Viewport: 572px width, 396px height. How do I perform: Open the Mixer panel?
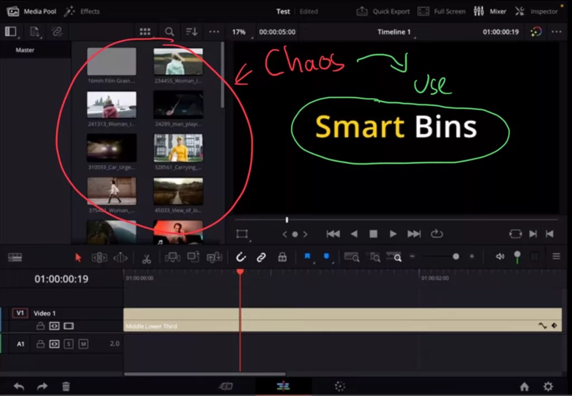490,11
